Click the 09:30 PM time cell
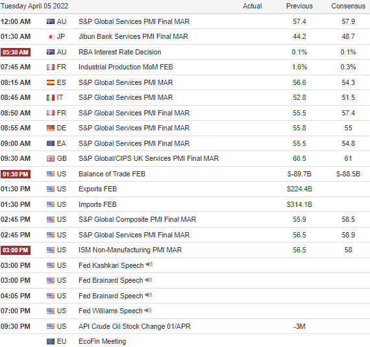370x347 pixels. [16, 326]
